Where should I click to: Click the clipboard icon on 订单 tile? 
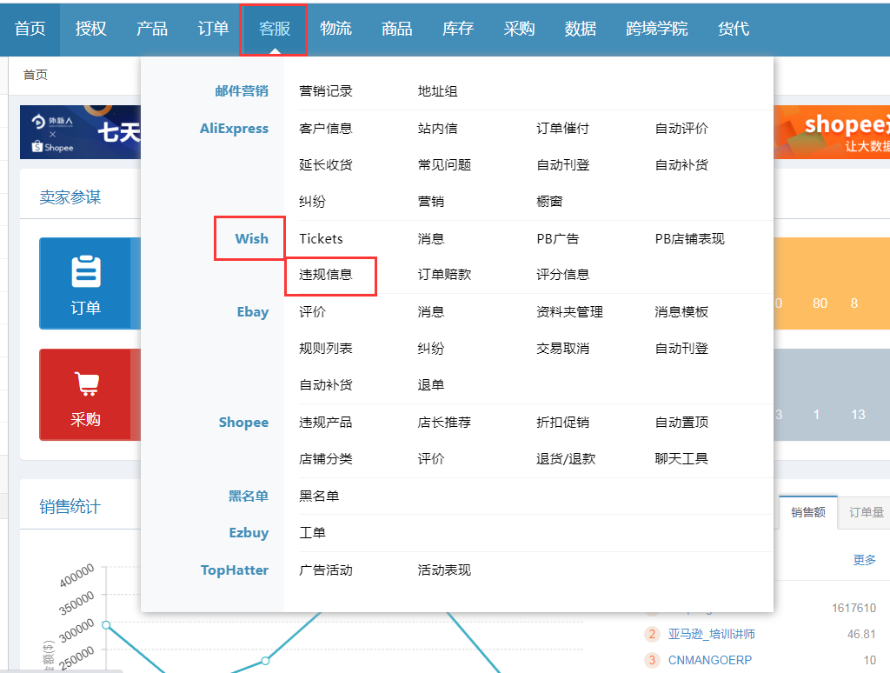(x=86, y=271)
